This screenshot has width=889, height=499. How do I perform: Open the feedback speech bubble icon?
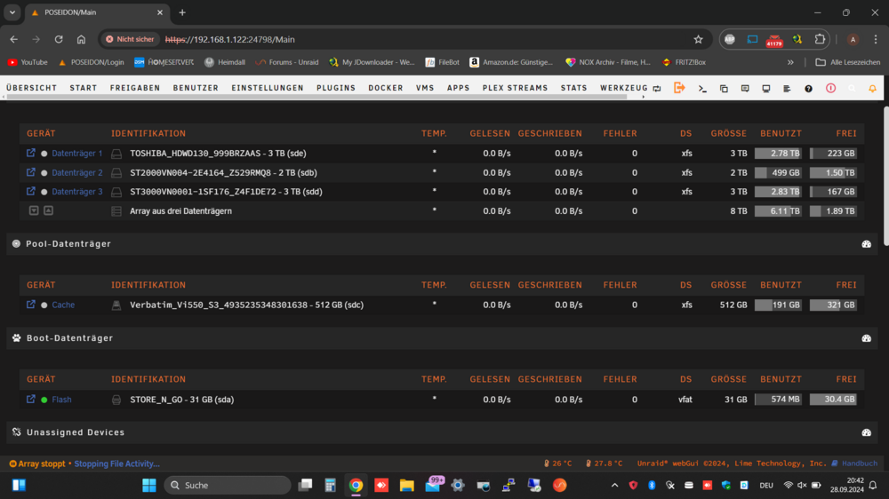pyautogui.click(x=745, y=89)
